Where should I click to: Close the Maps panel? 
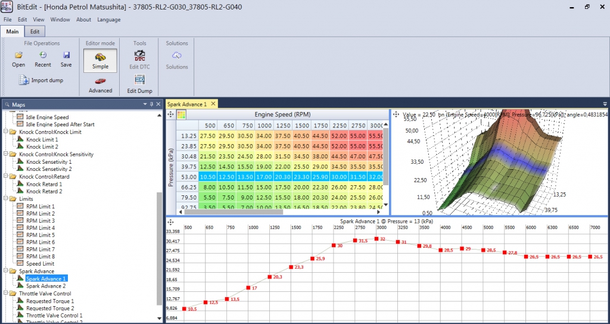158,104
